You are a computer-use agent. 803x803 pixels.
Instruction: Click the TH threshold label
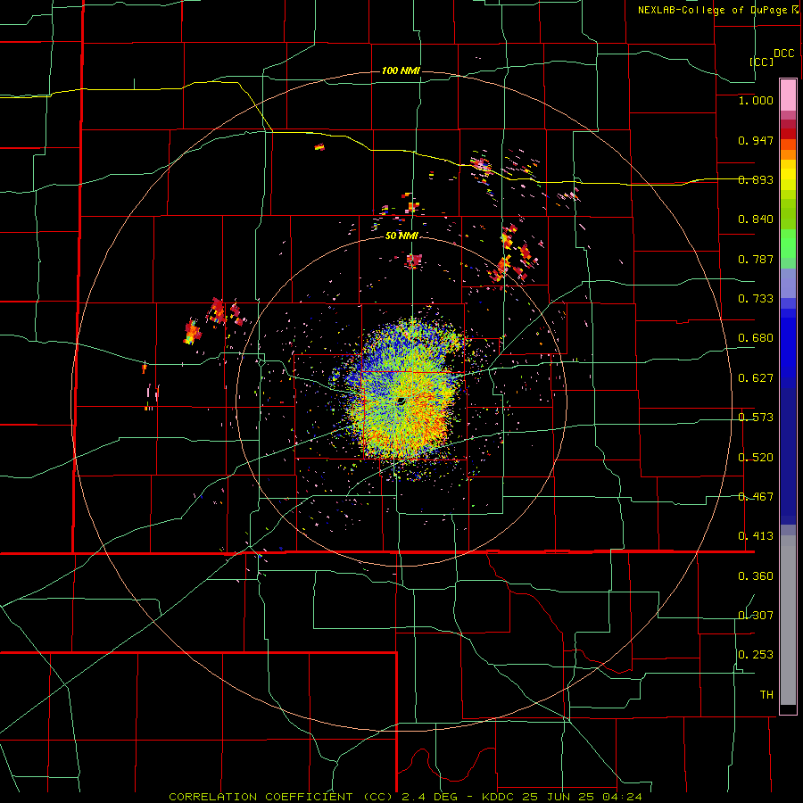point(766,695)
